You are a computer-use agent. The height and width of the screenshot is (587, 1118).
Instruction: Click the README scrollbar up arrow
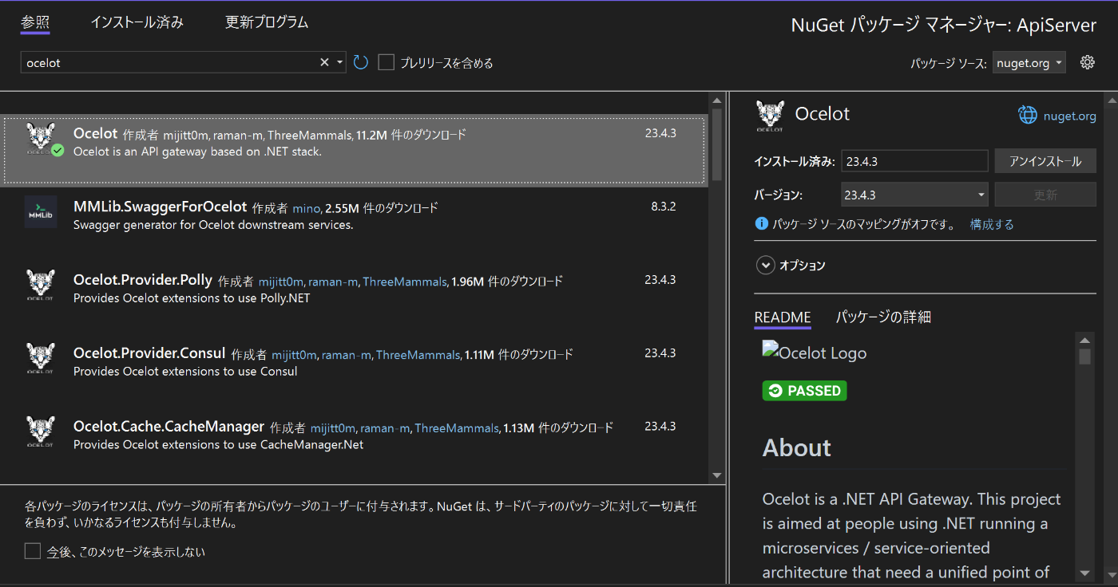point(1084,340)
